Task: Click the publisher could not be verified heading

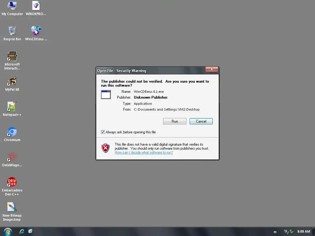Action: 155,83
